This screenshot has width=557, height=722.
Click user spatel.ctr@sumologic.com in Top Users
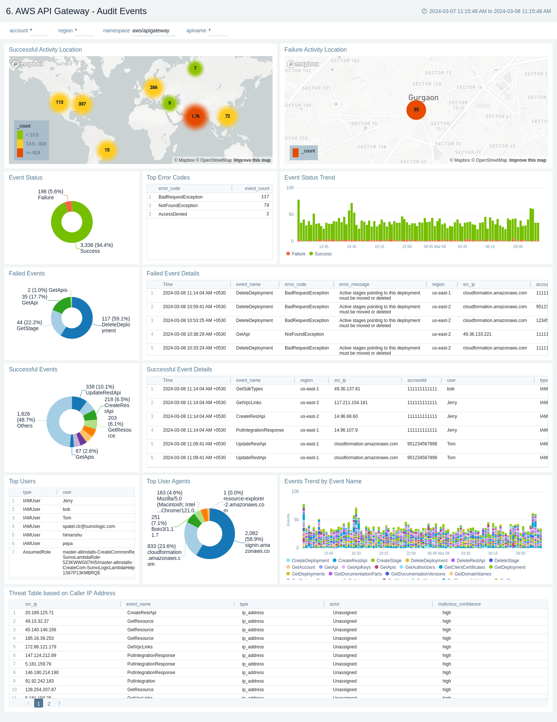tap(89, 526)
